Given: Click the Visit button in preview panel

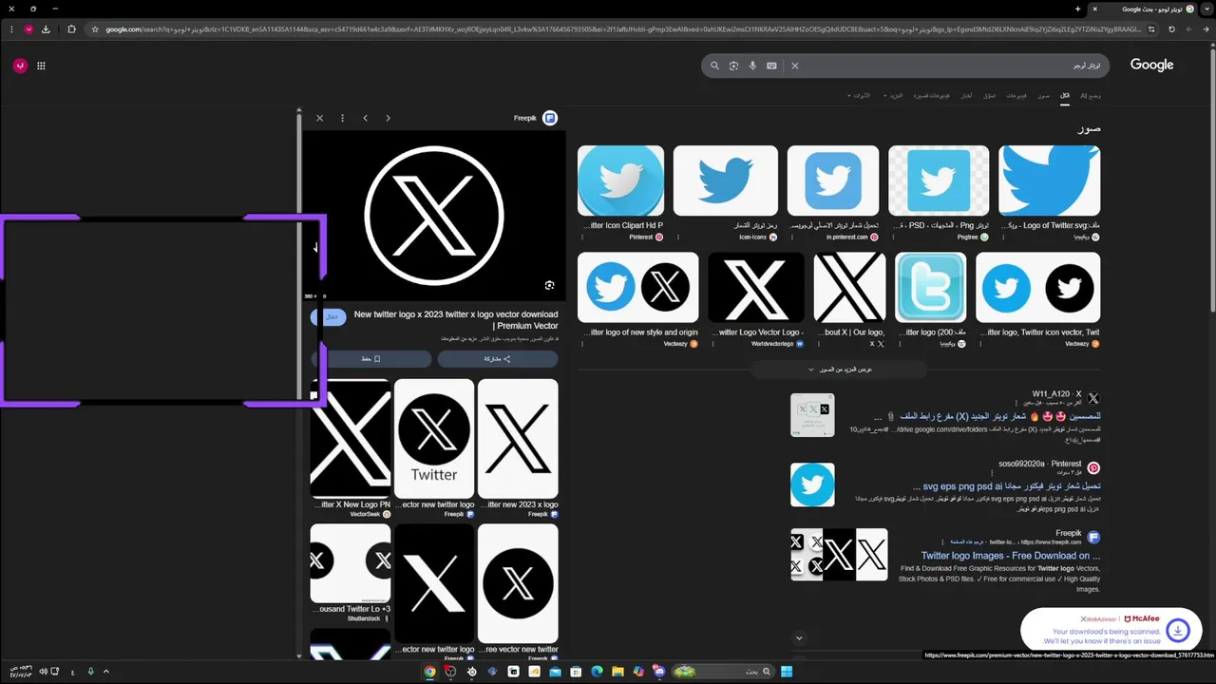Looking at the screenshot, I should point(329,316).
